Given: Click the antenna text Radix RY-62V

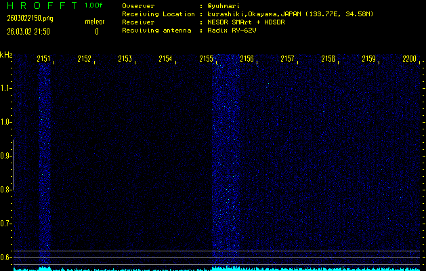Looking at the screenshot, I should [x=232, y=30].
